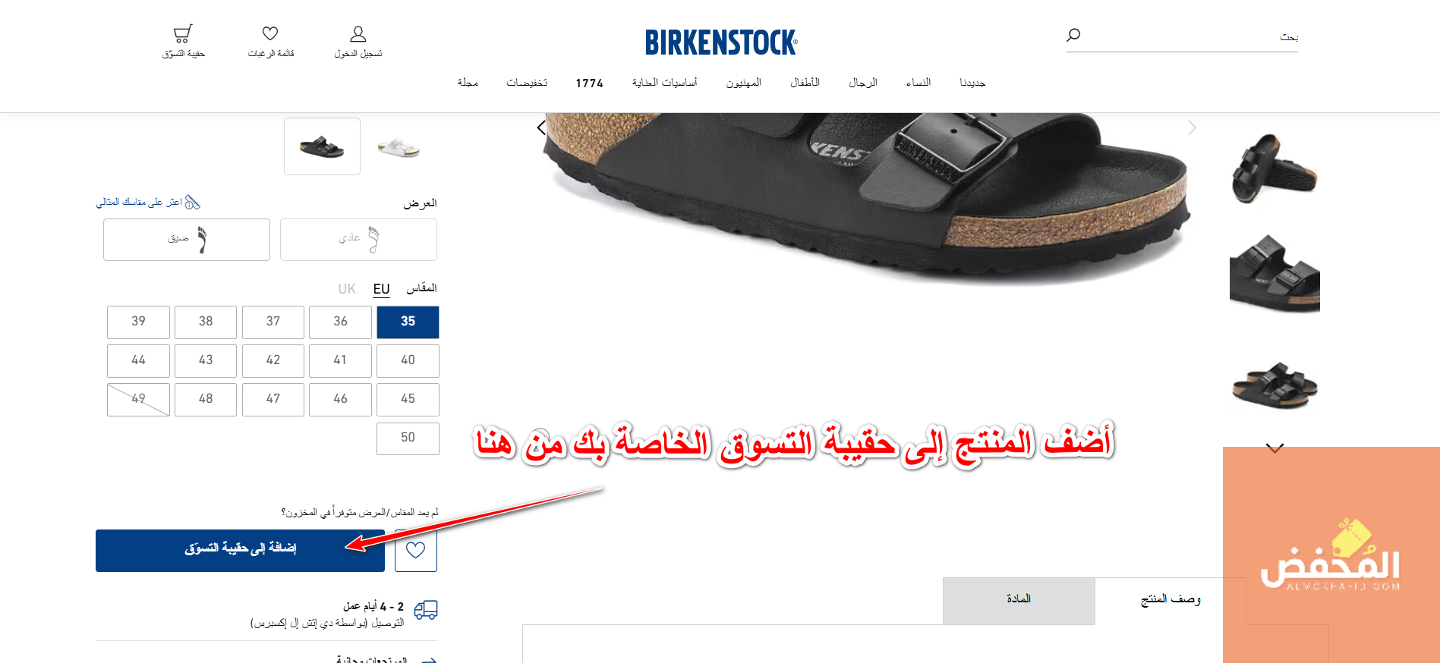The image size is (1440, 663).
Task: Add product to wishlist with heart button
Action: (x=416, y=551)
